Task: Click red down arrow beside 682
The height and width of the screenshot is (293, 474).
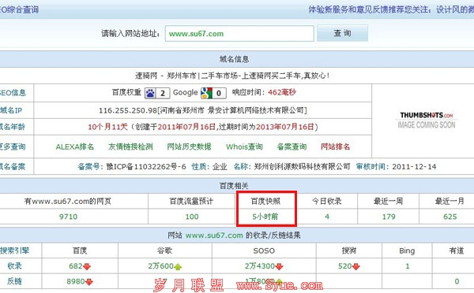Action: coord(87,266)
